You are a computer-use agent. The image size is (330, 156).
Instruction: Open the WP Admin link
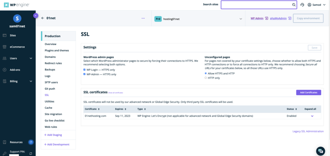click(x=257, y=18)
